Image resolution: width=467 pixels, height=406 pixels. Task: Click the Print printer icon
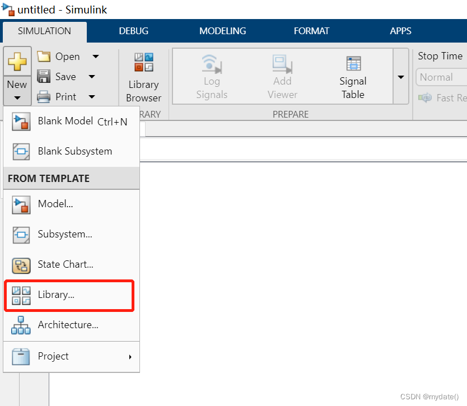point(44,96)
